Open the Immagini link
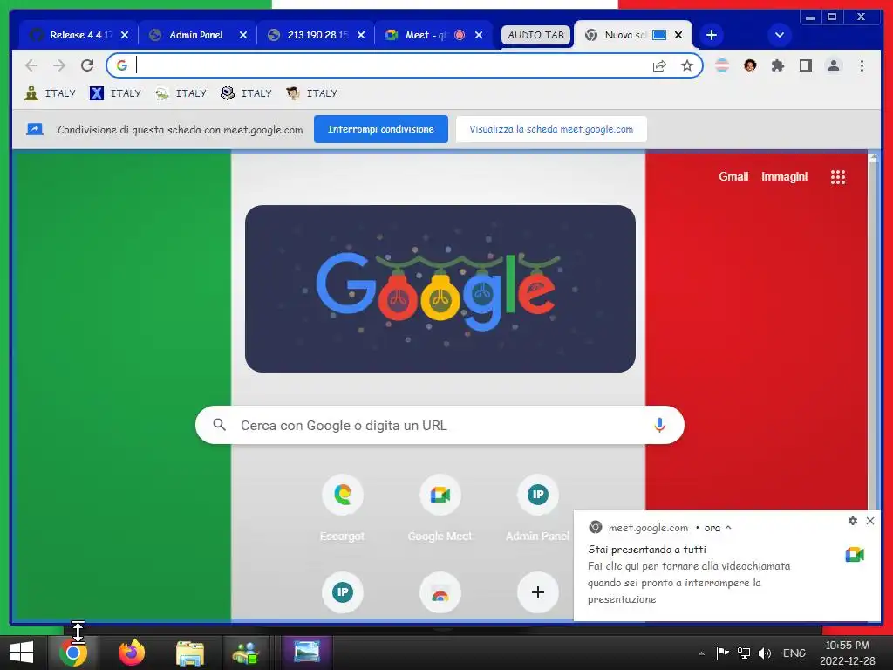The height and width of the screenshot is (670, 893). point(784,176)
